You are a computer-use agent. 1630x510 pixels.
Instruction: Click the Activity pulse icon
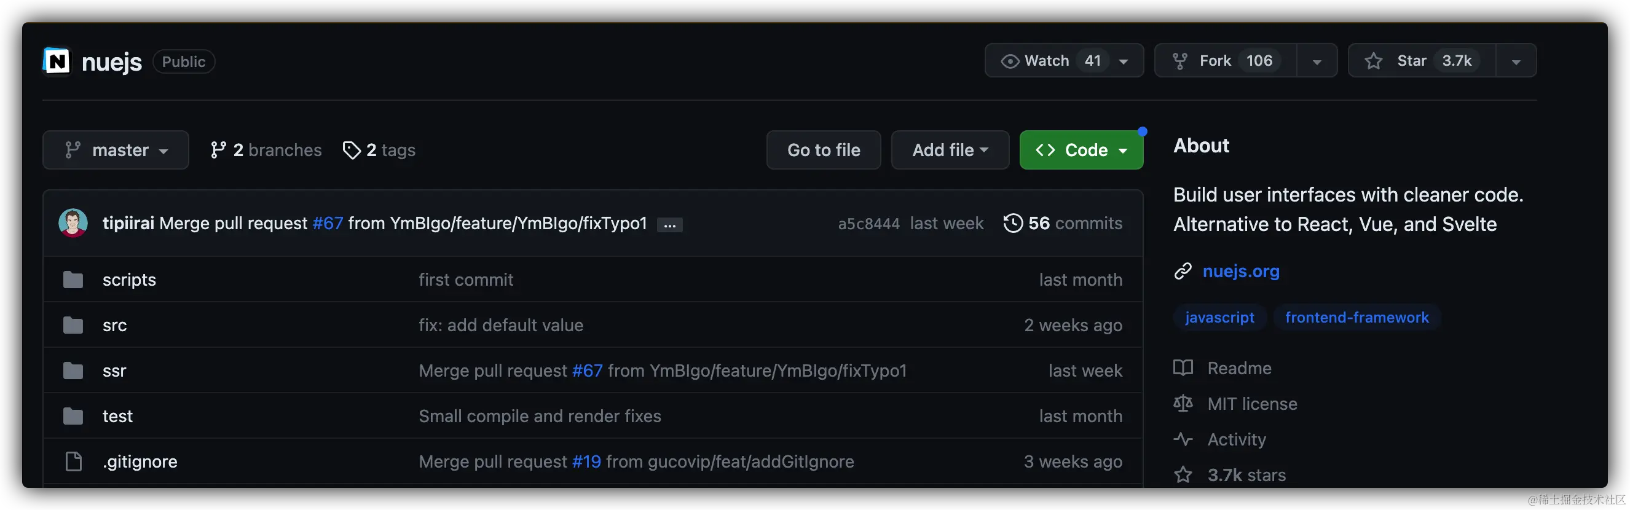click(1183, 440)
